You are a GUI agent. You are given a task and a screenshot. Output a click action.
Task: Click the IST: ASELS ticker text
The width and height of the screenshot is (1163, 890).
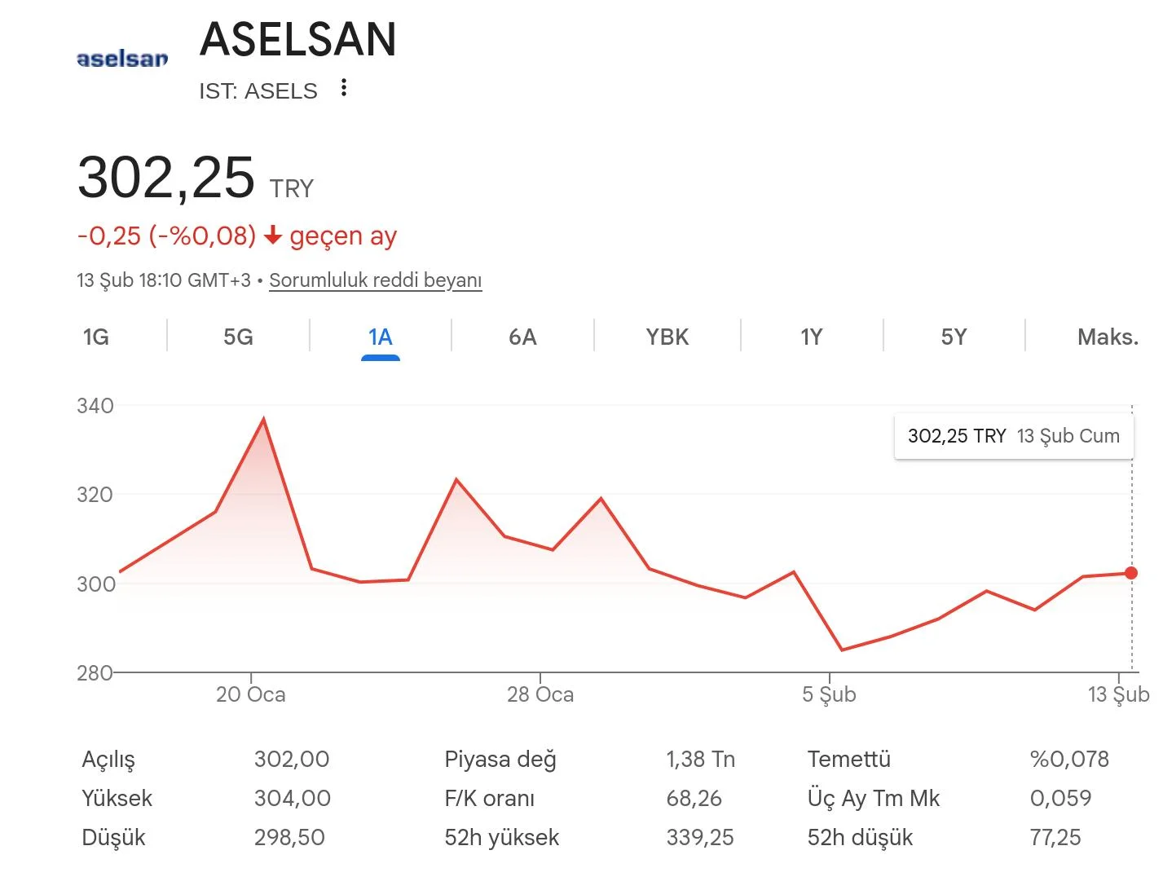258,90
